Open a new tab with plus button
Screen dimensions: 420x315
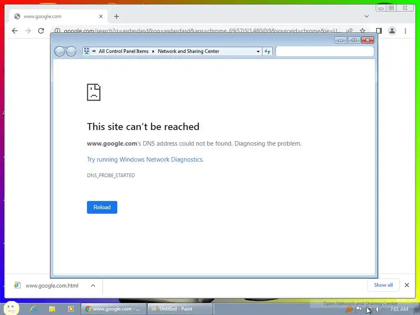(x=116, y=16)
